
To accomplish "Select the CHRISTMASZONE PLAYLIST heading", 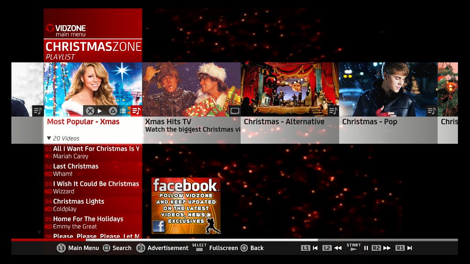I will (x=94, y=50).
